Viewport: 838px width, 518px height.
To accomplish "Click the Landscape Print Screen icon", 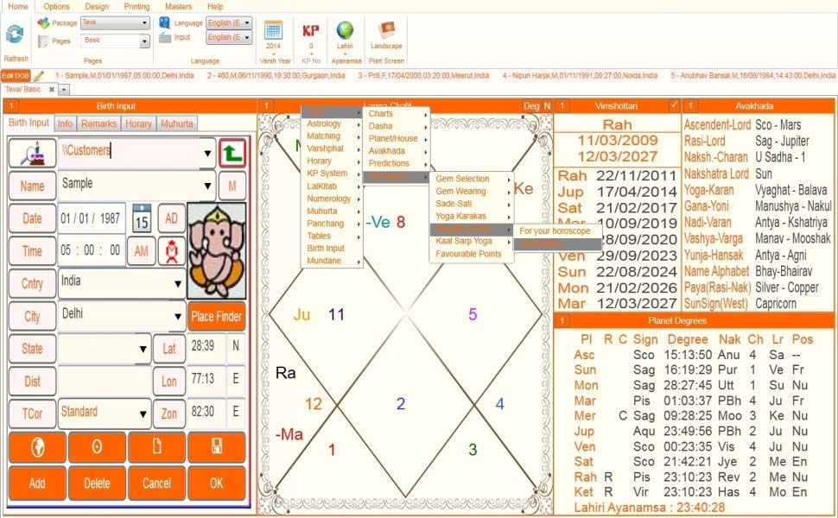I will tap(386, 30).
